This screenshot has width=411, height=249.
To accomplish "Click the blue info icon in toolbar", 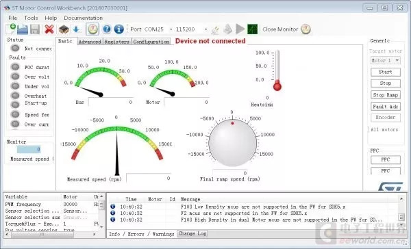I will tap(119, 29).
